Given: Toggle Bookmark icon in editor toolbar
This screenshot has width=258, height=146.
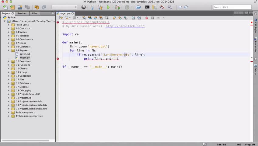Looking at the screenshot, I should pyautogui.click(x=126, y=18).
